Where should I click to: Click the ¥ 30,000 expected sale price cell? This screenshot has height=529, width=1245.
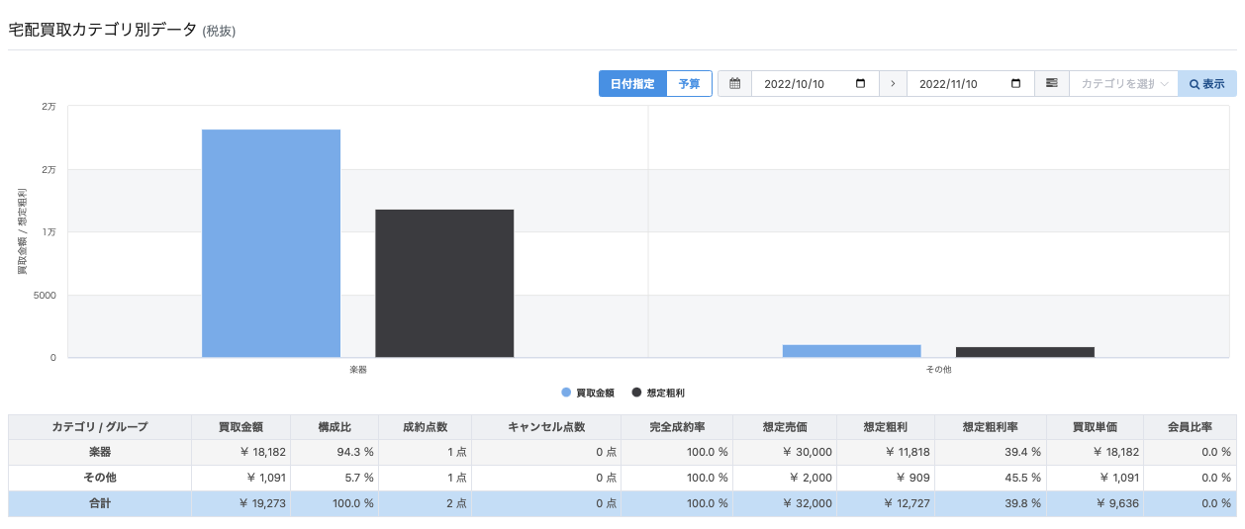click(786, 452)
